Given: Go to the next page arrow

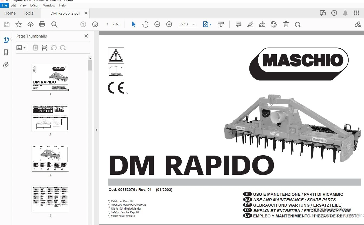Looking at the screenshot, I should coord(95,24).
